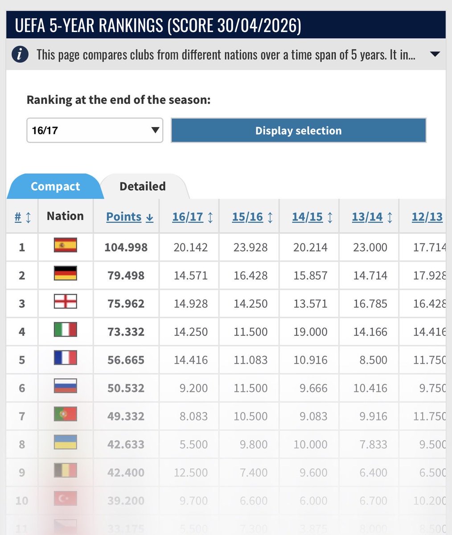The image size is (452, 535).
Task: Select the points value 75.962
Action: [126, 304]
